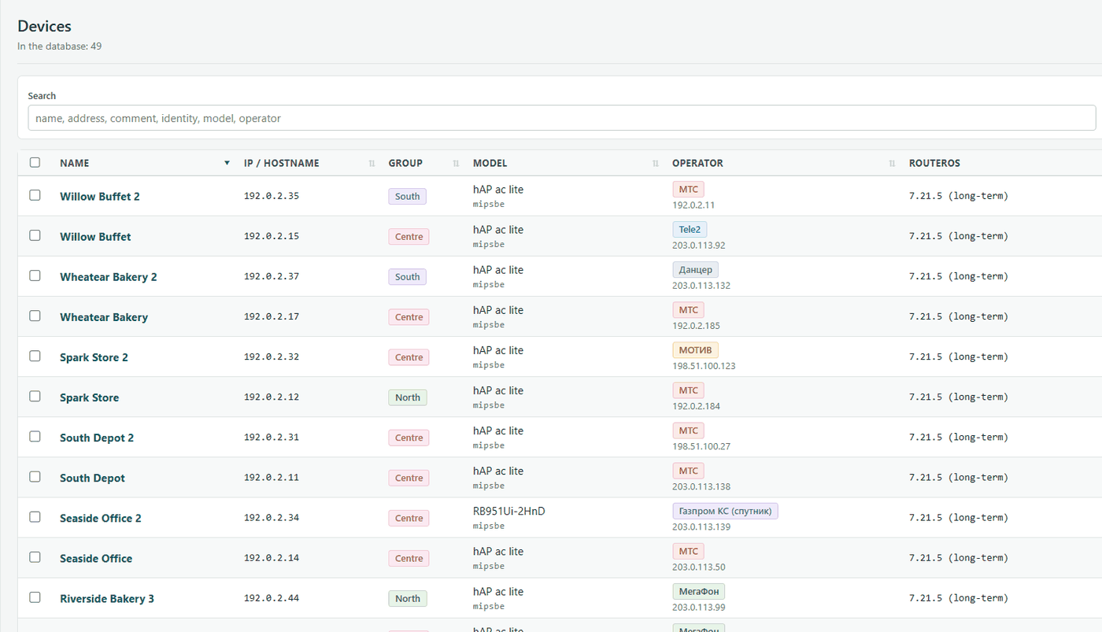This screenshot has width=1102, height=632.
Task: Click Centre group tag for Willow Buffet
Action: tap(409, 237)
